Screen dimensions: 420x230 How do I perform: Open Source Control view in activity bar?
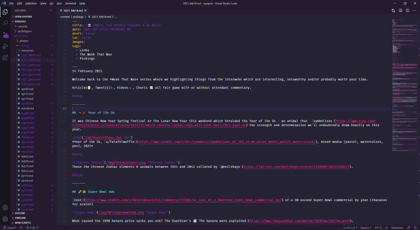(x=5, y=35)
